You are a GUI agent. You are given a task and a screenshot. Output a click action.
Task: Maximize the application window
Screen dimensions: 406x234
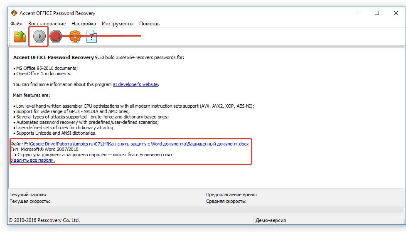coord(377,13)
